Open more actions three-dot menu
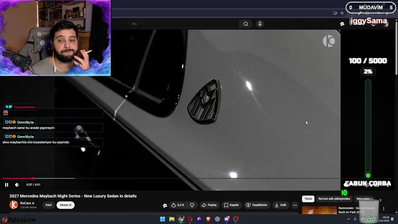 [x=295, y=205]
